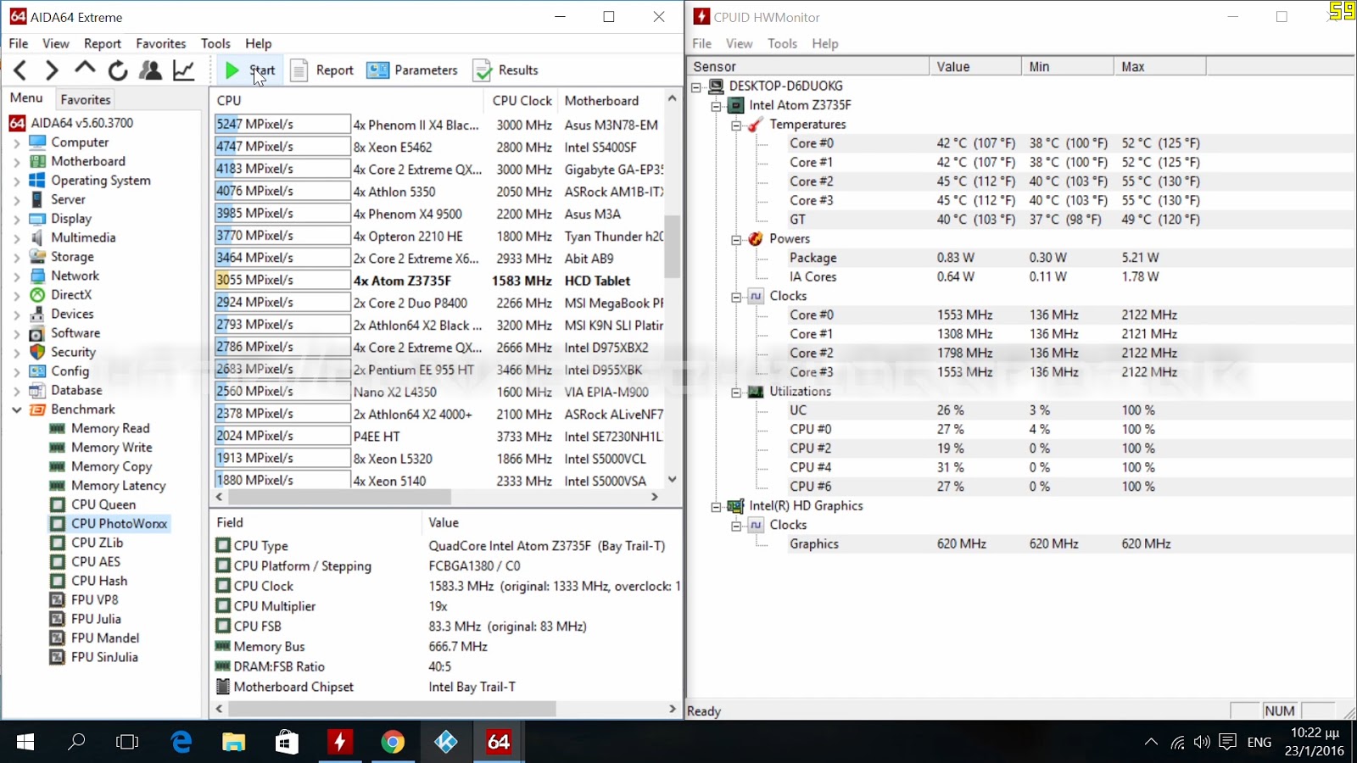Open the AIDA64 Report menu

point(103,43)
